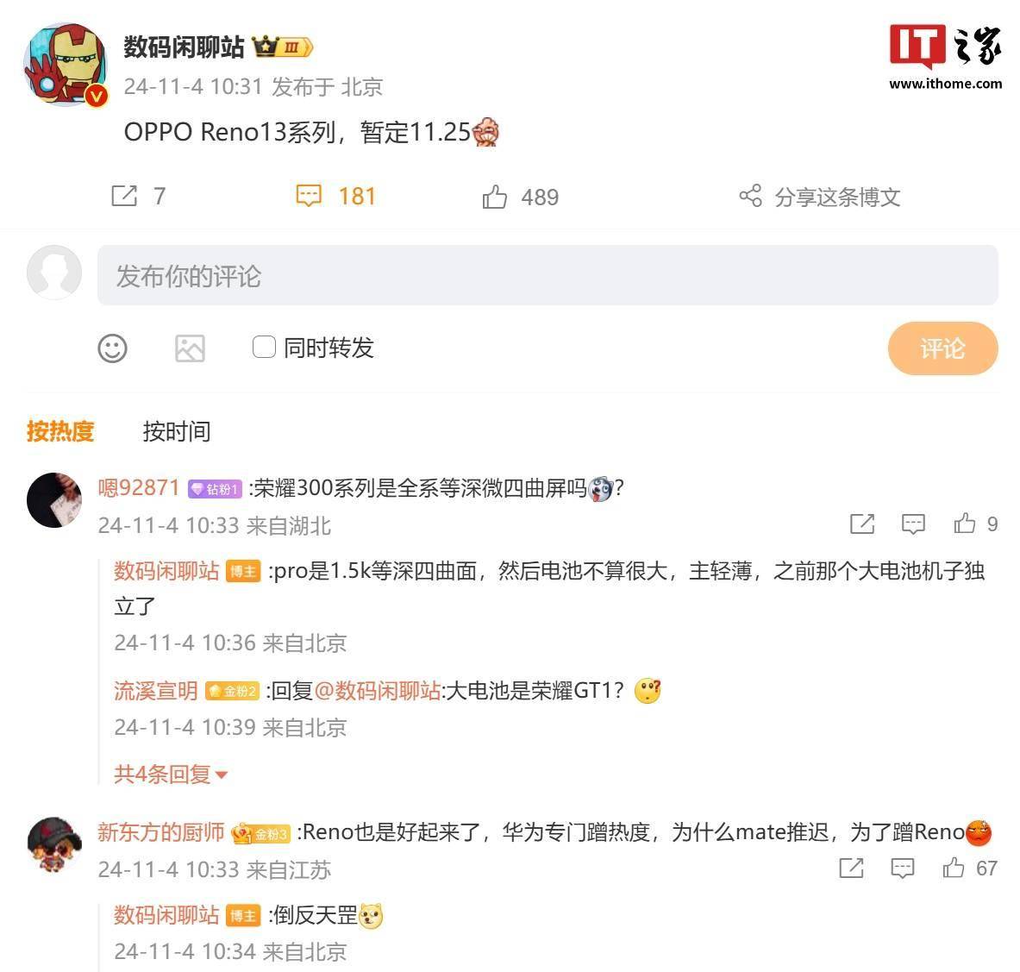Expand the 共4条回复 replies
Screen dimensions: 1020x972
171,774
